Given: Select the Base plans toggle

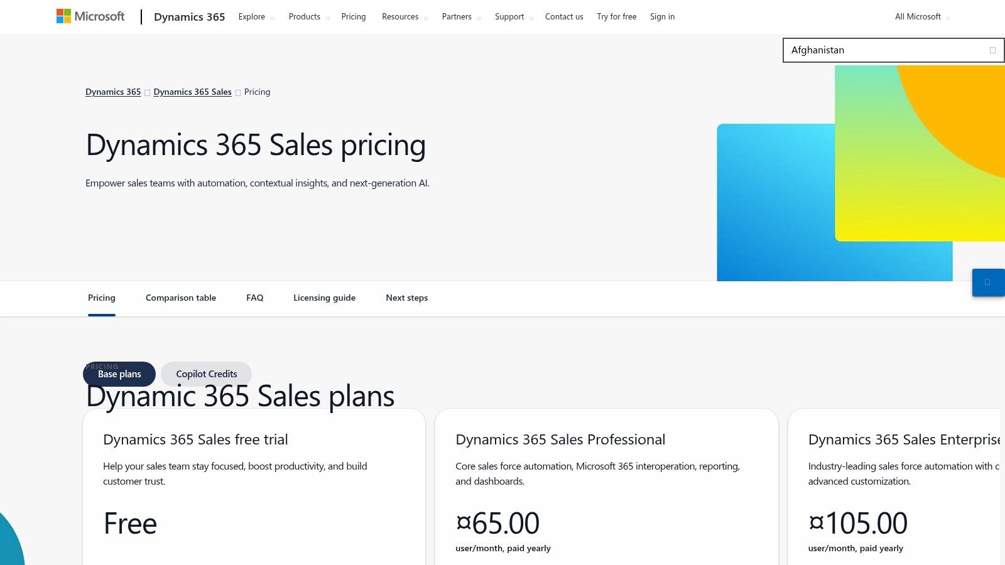Looking at the screenshot, I should click(119, 374).
